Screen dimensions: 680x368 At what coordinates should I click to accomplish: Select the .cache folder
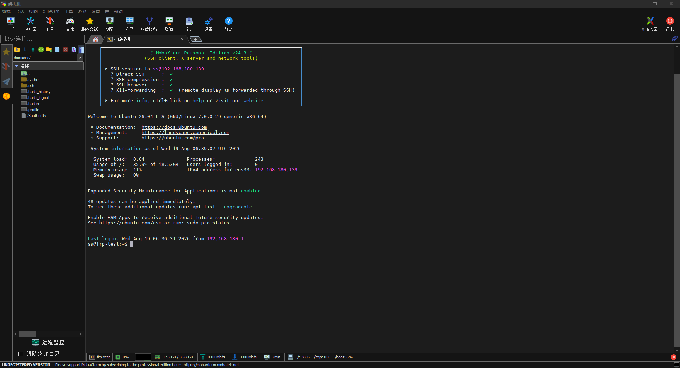tap(30, 80)
